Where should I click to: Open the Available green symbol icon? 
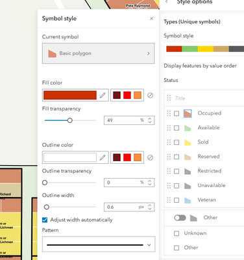tap(188, 128)
